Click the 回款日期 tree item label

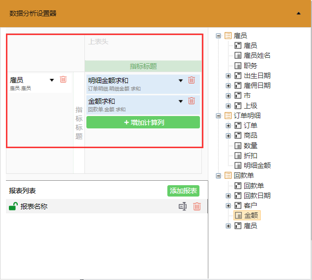[257, 196]
